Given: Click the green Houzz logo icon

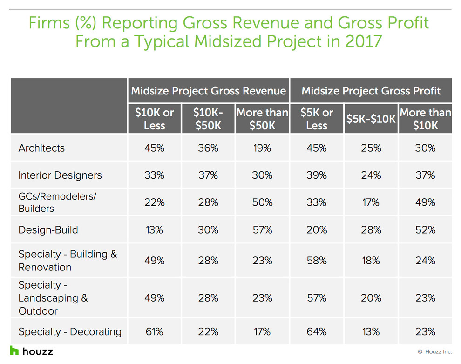Looking at the screenshot, I should coord(14,351).
